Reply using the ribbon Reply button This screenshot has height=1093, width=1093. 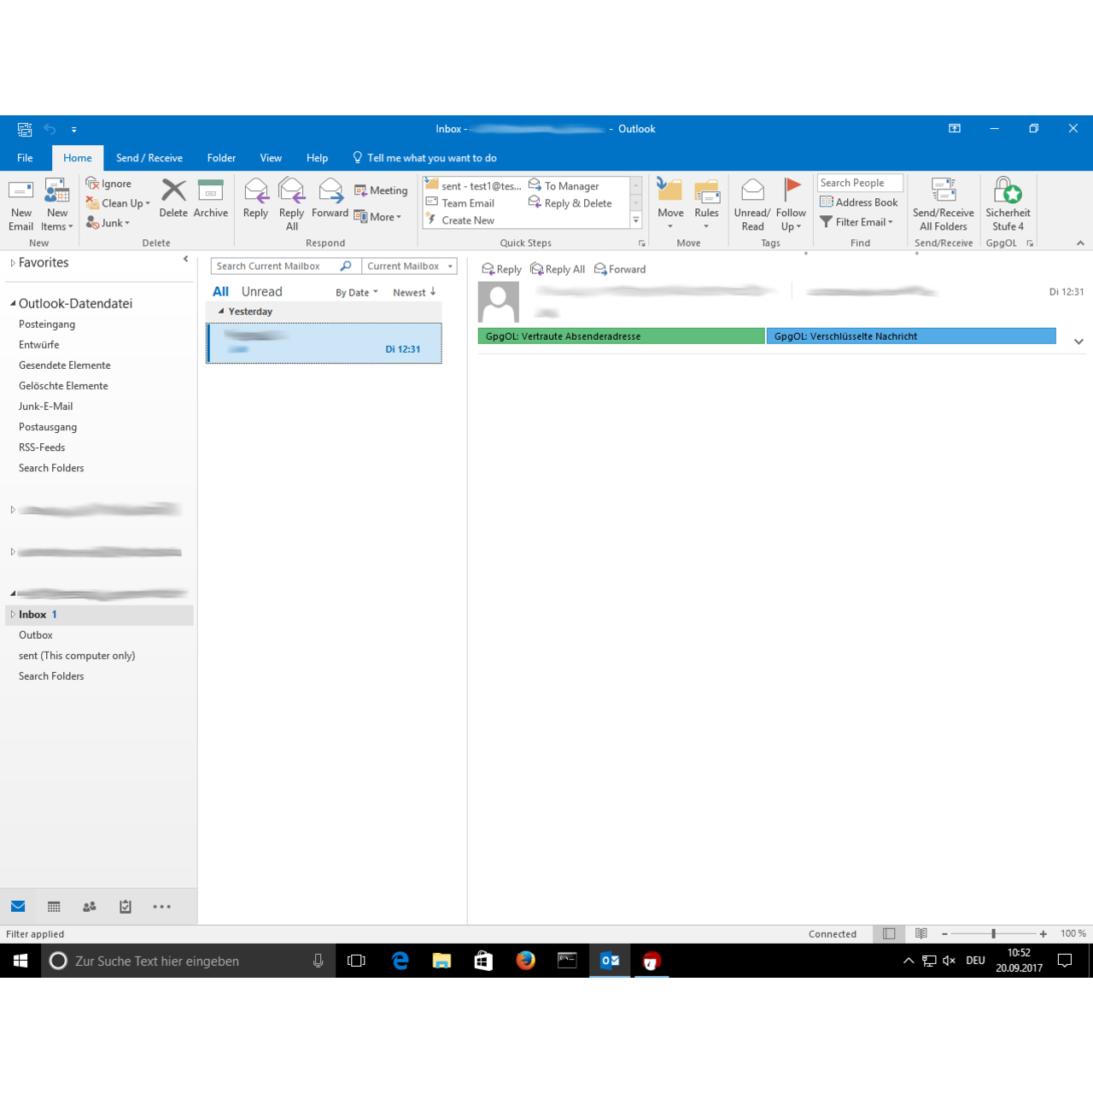point(255,199)
